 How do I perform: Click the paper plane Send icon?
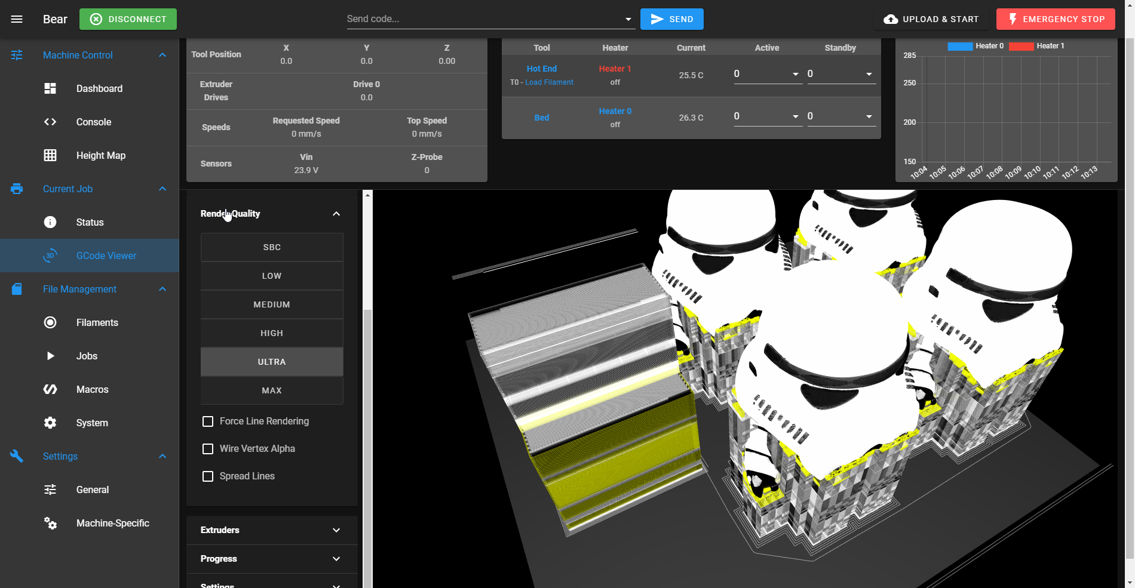pyautogui.click(x=657, y=19)
